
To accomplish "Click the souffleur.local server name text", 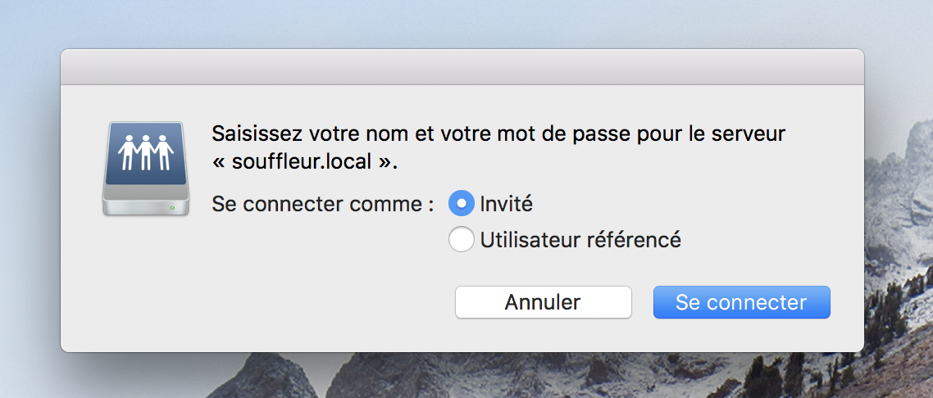I will click(304, 161).
